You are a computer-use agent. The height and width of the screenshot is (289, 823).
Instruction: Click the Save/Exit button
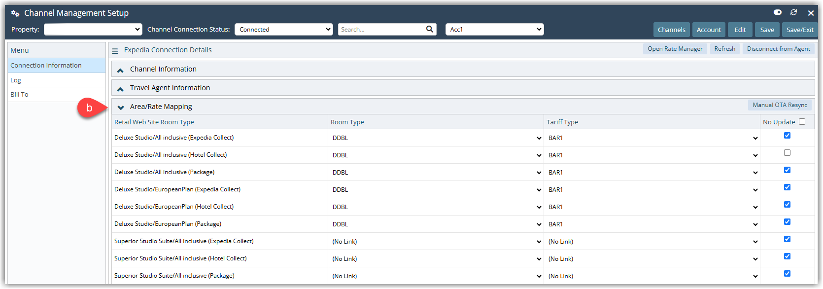point(800,30)
